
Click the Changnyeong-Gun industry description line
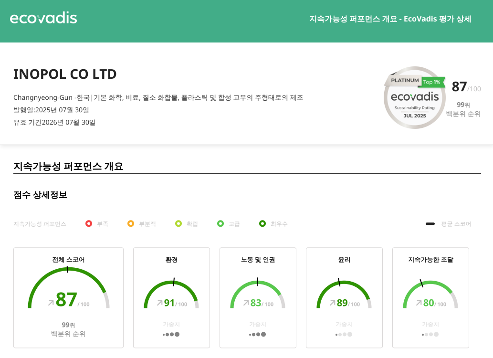(x=158, y=97)
